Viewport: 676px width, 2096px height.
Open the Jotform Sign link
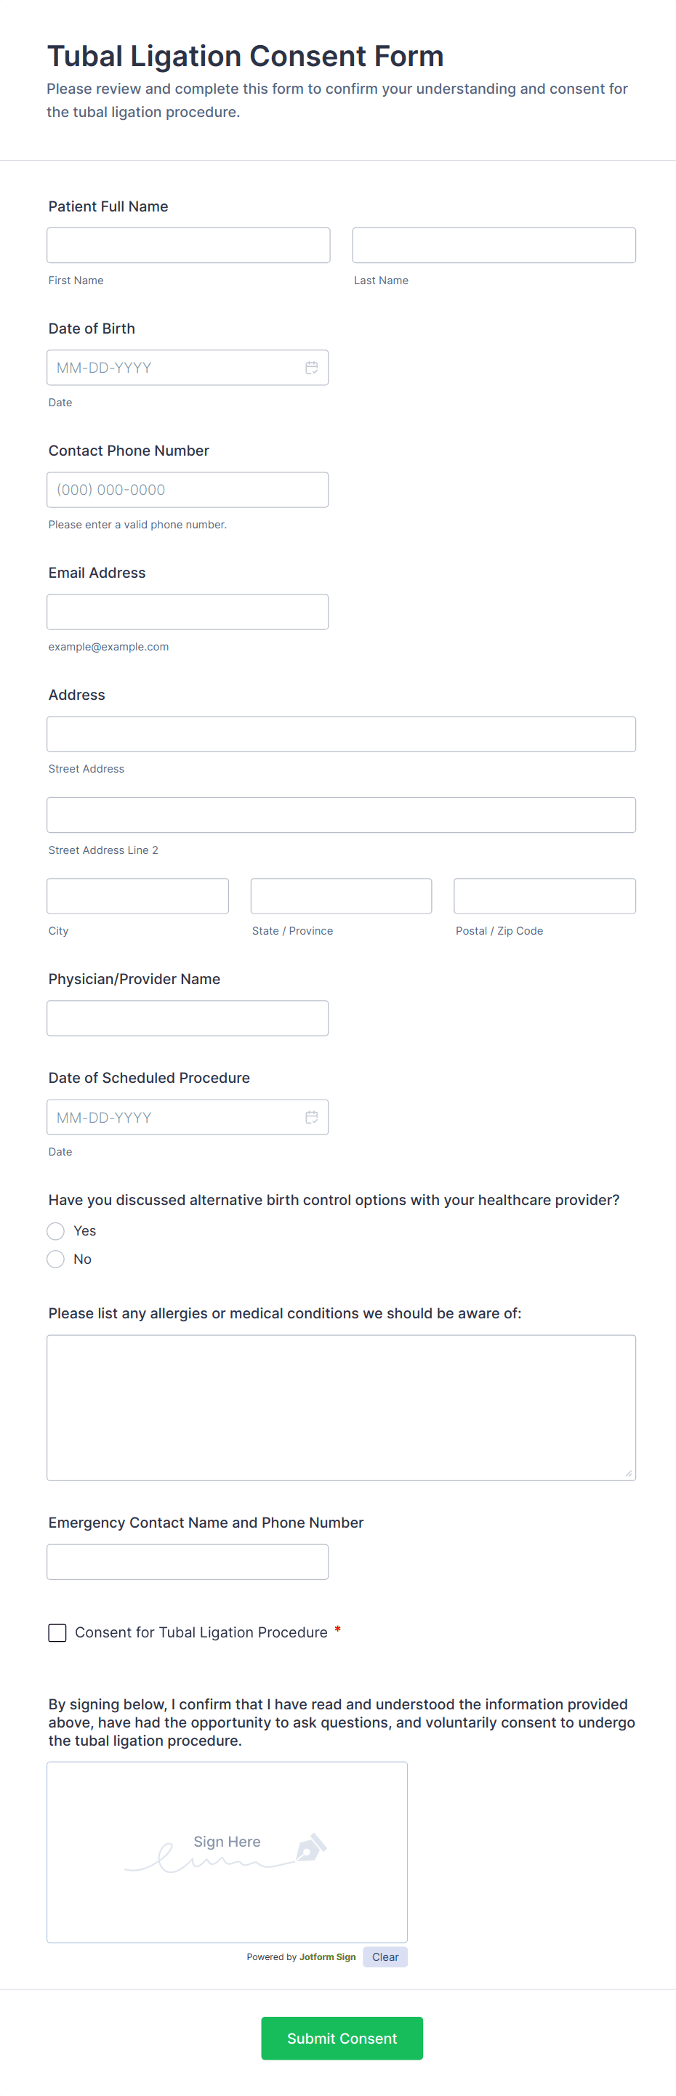click(x=326, y=1957)
